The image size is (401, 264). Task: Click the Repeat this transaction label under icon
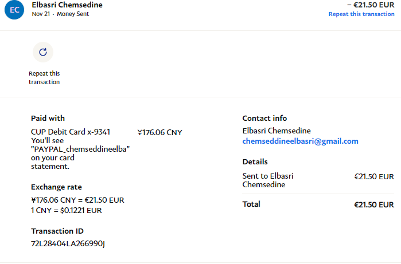[x=44, y=77]
